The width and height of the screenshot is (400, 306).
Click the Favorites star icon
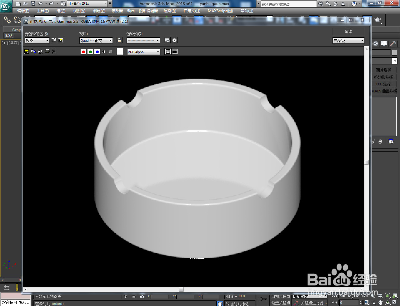(343, 4)
